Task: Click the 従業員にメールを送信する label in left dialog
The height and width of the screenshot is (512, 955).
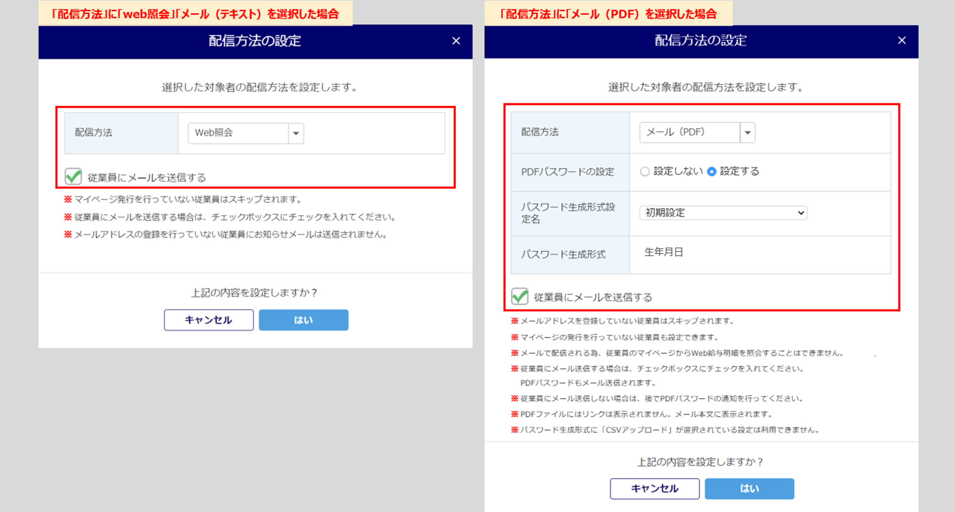Action: [147, 178]
